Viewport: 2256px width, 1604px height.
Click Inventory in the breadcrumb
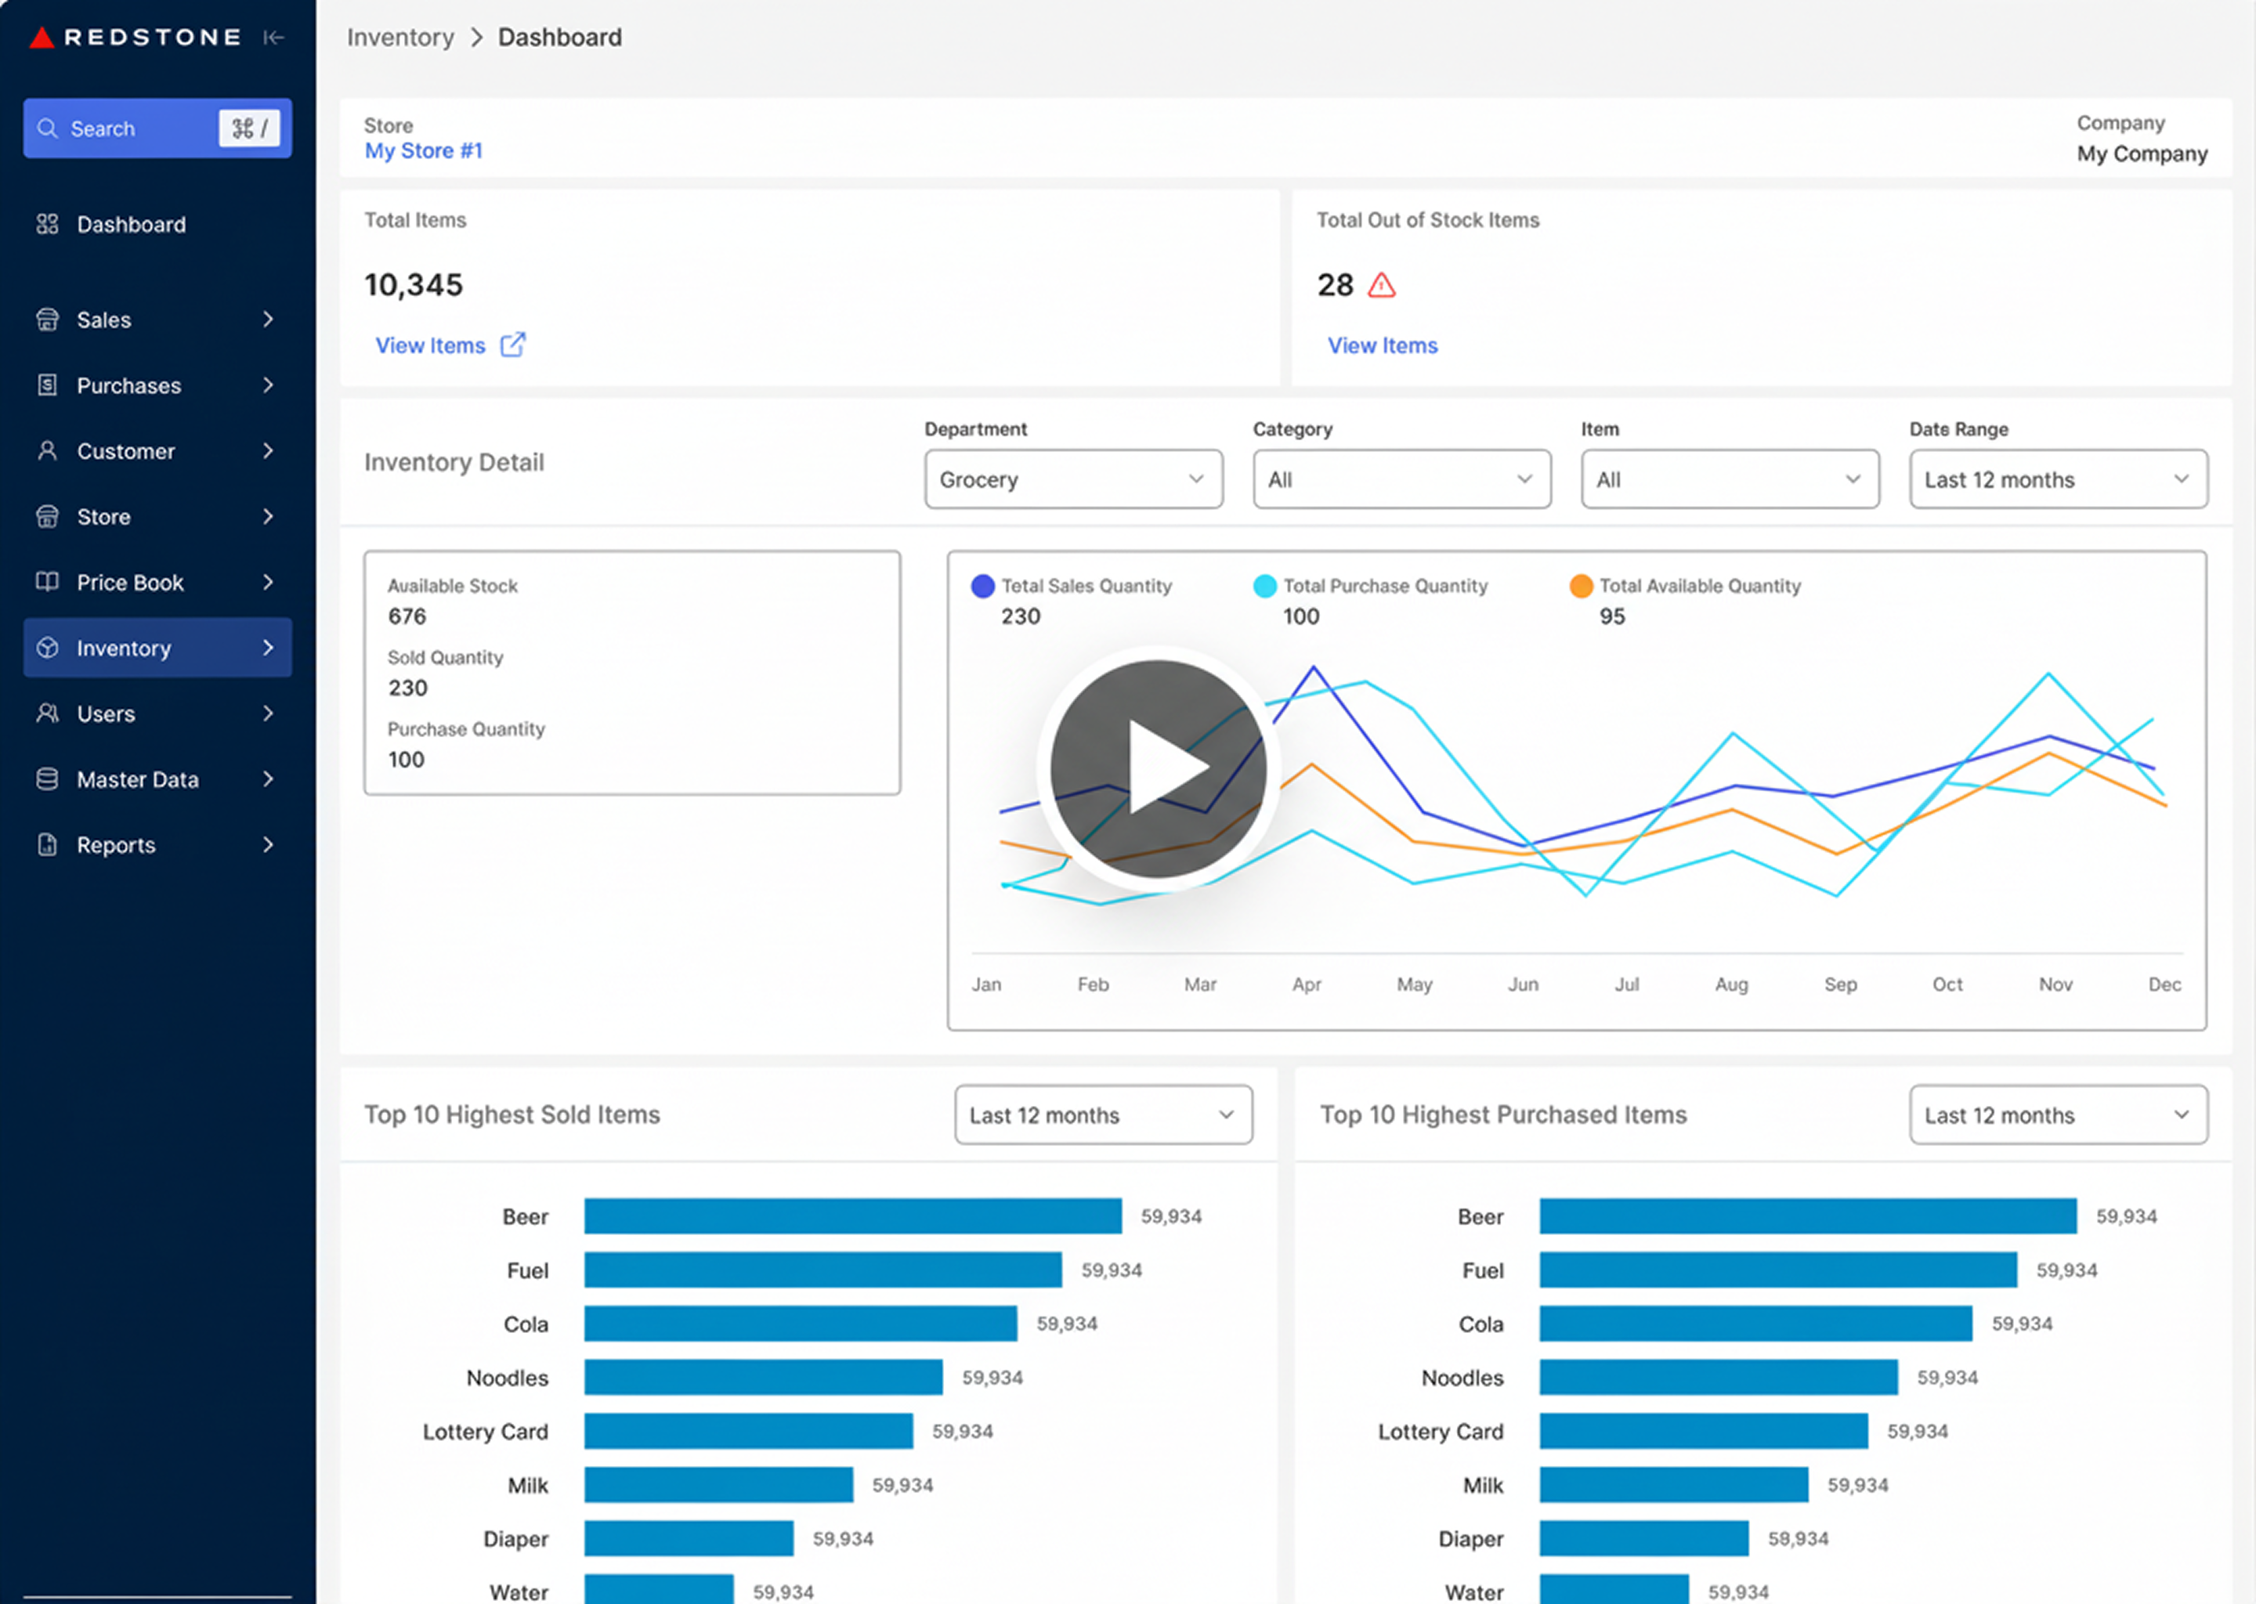tap(400, 37)
